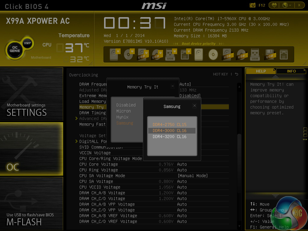The width and height of the screenshot is (308, 231).
Task: Select the Memory Fast row
Action: (93, 124)
